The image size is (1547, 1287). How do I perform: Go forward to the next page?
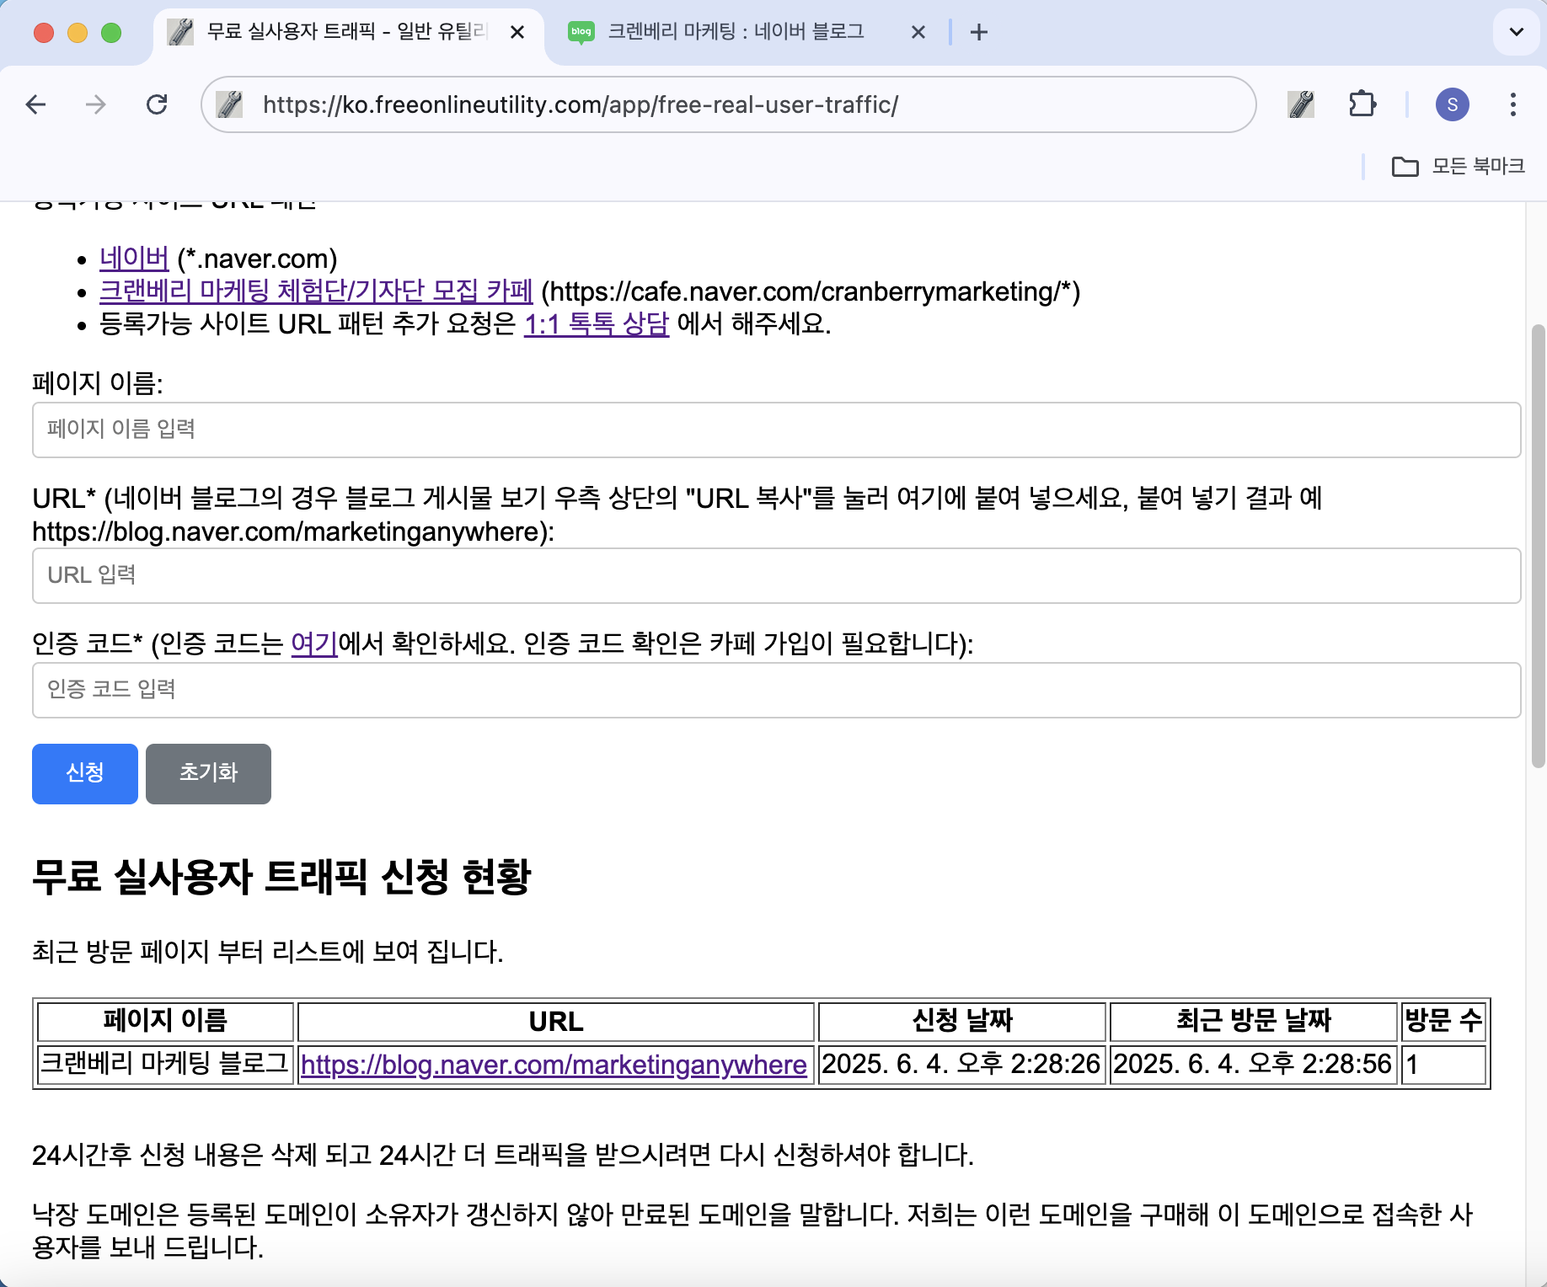pos(96,104)
